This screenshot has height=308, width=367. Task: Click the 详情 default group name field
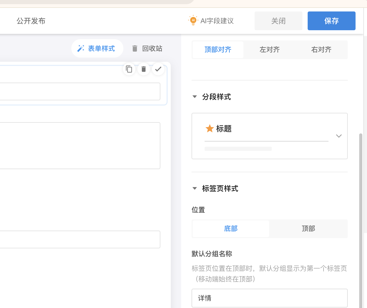click(269, 298)
